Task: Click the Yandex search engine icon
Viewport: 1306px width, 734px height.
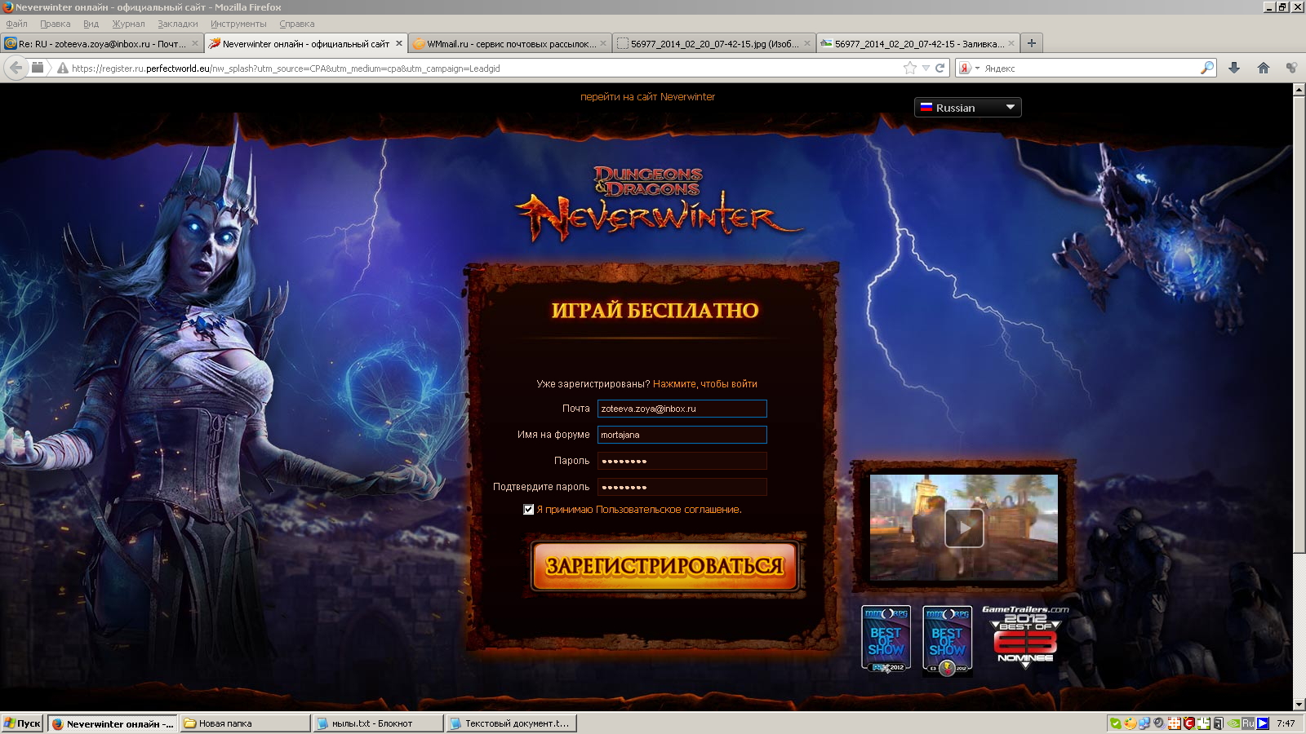Action: coord(965,69)
